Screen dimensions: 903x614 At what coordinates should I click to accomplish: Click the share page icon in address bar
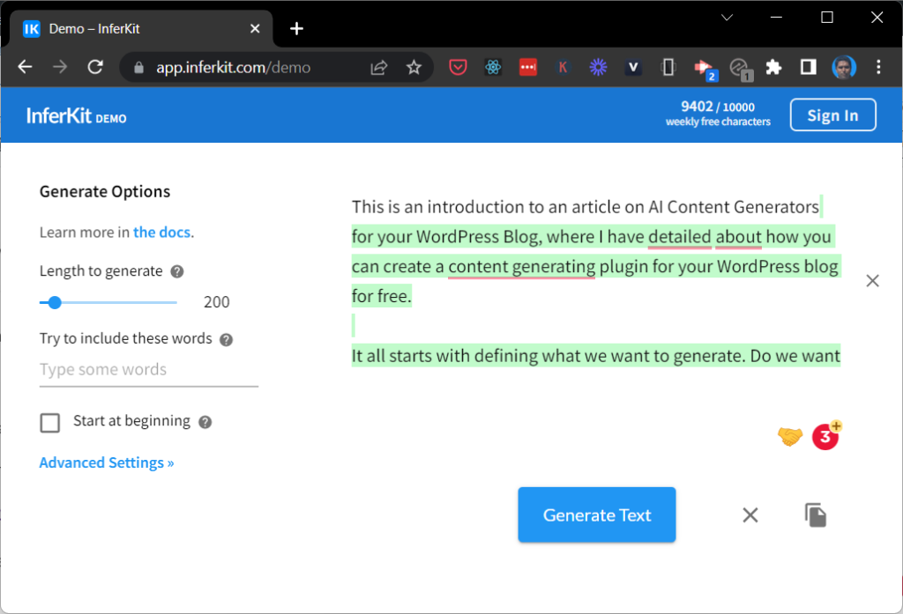tap(379, 67)
